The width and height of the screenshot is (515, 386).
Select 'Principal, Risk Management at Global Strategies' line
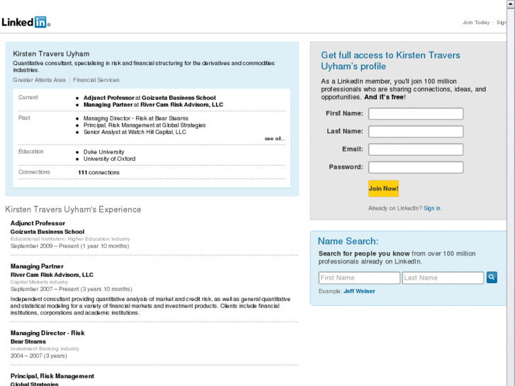point(145,125)
